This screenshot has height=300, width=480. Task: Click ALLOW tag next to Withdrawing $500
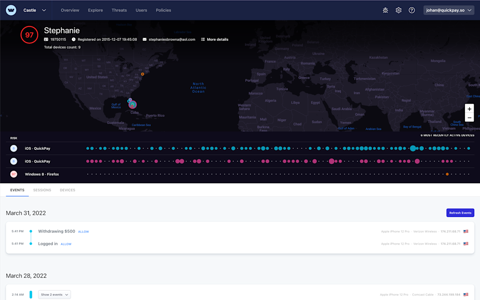click(83, 232)
